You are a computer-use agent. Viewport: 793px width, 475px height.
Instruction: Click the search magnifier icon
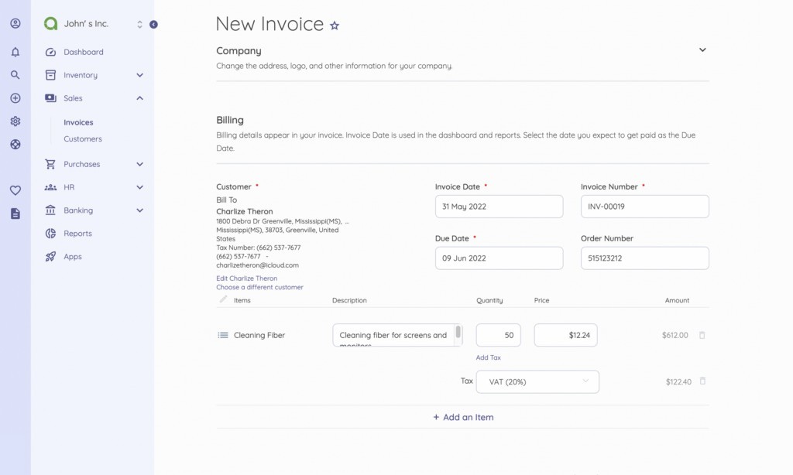coord(15,75)
